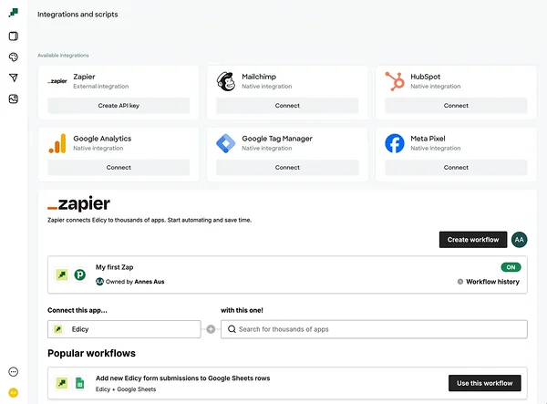Click Create API key for Zapier
Viewport: 547px width, 404px height.
pyautogui.click(x=119, y=106)
